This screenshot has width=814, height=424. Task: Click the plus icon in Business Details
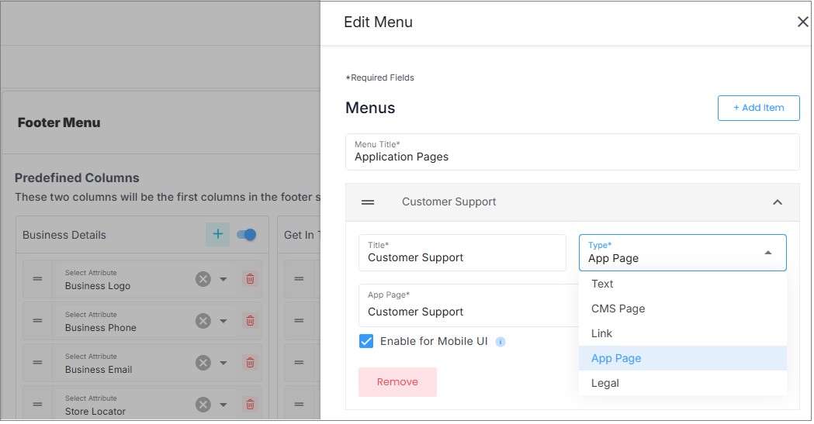217,234
